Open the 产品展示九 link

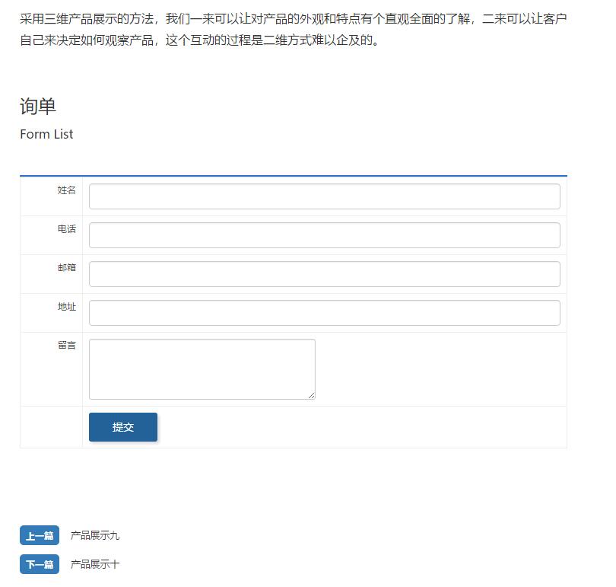(x=95, y=536)
